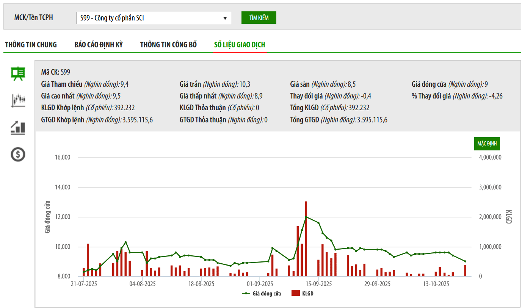Click the rightmost red volume bar
Screen dimensions: 522x308
coord(465,270)
